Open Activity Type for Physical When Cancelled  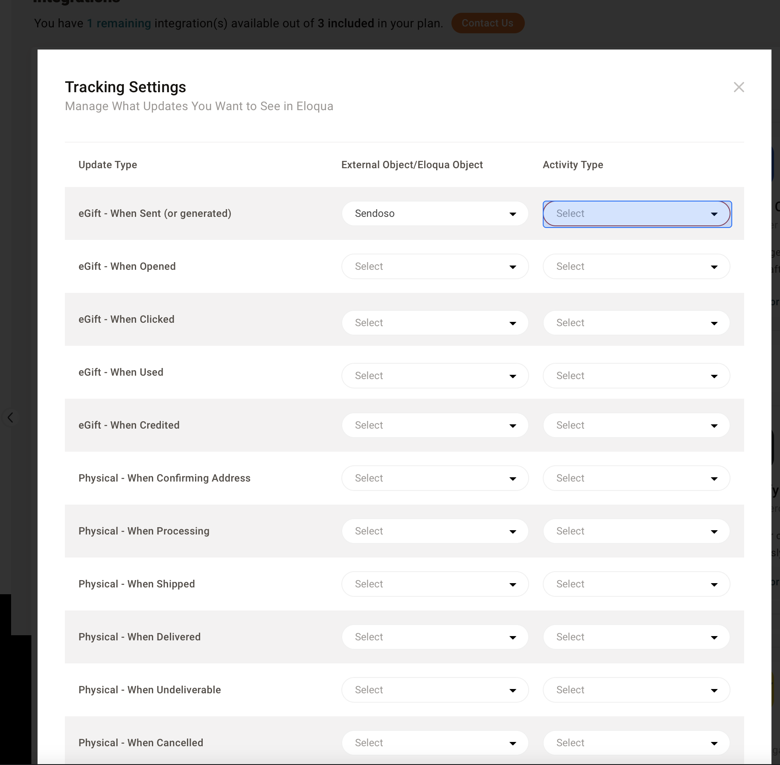[x=636, y=743]
